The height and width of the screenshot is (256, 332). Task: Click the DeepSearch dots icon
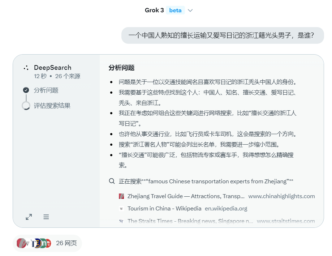coord(26,68)
